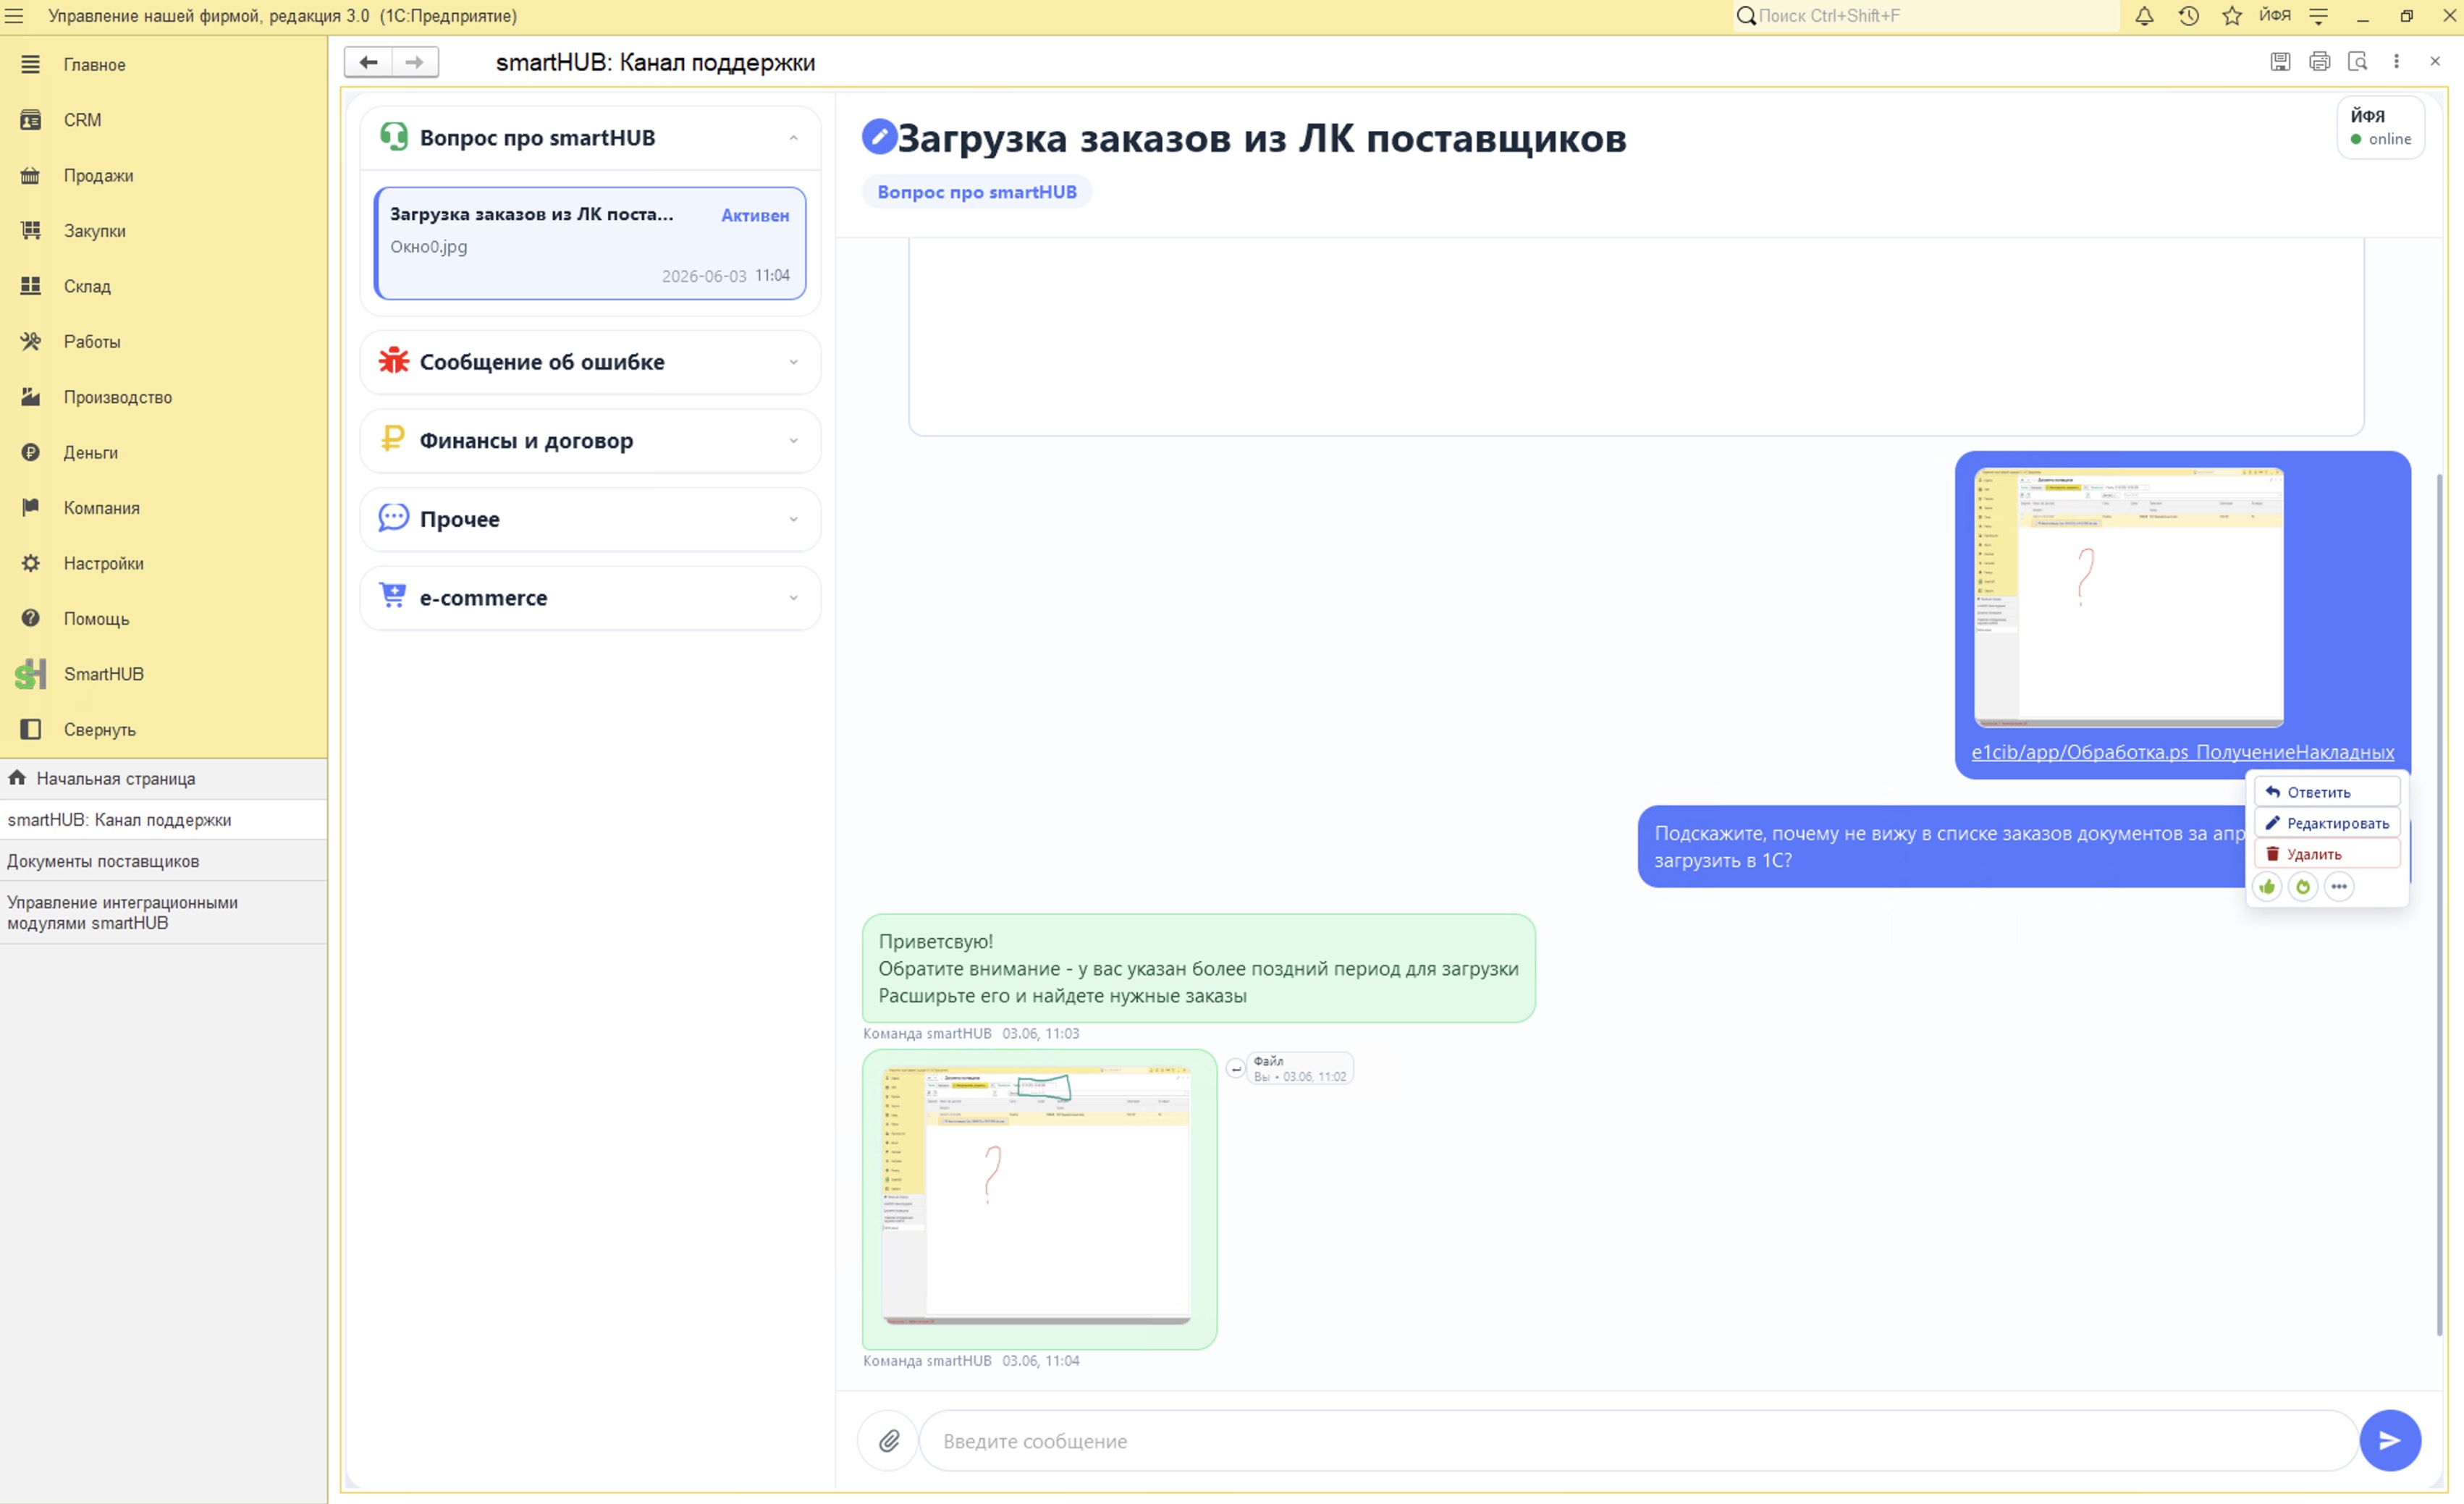The image size is (2464, 1504).
Task: Click the Активен status label
Action: tap(755, 215)
